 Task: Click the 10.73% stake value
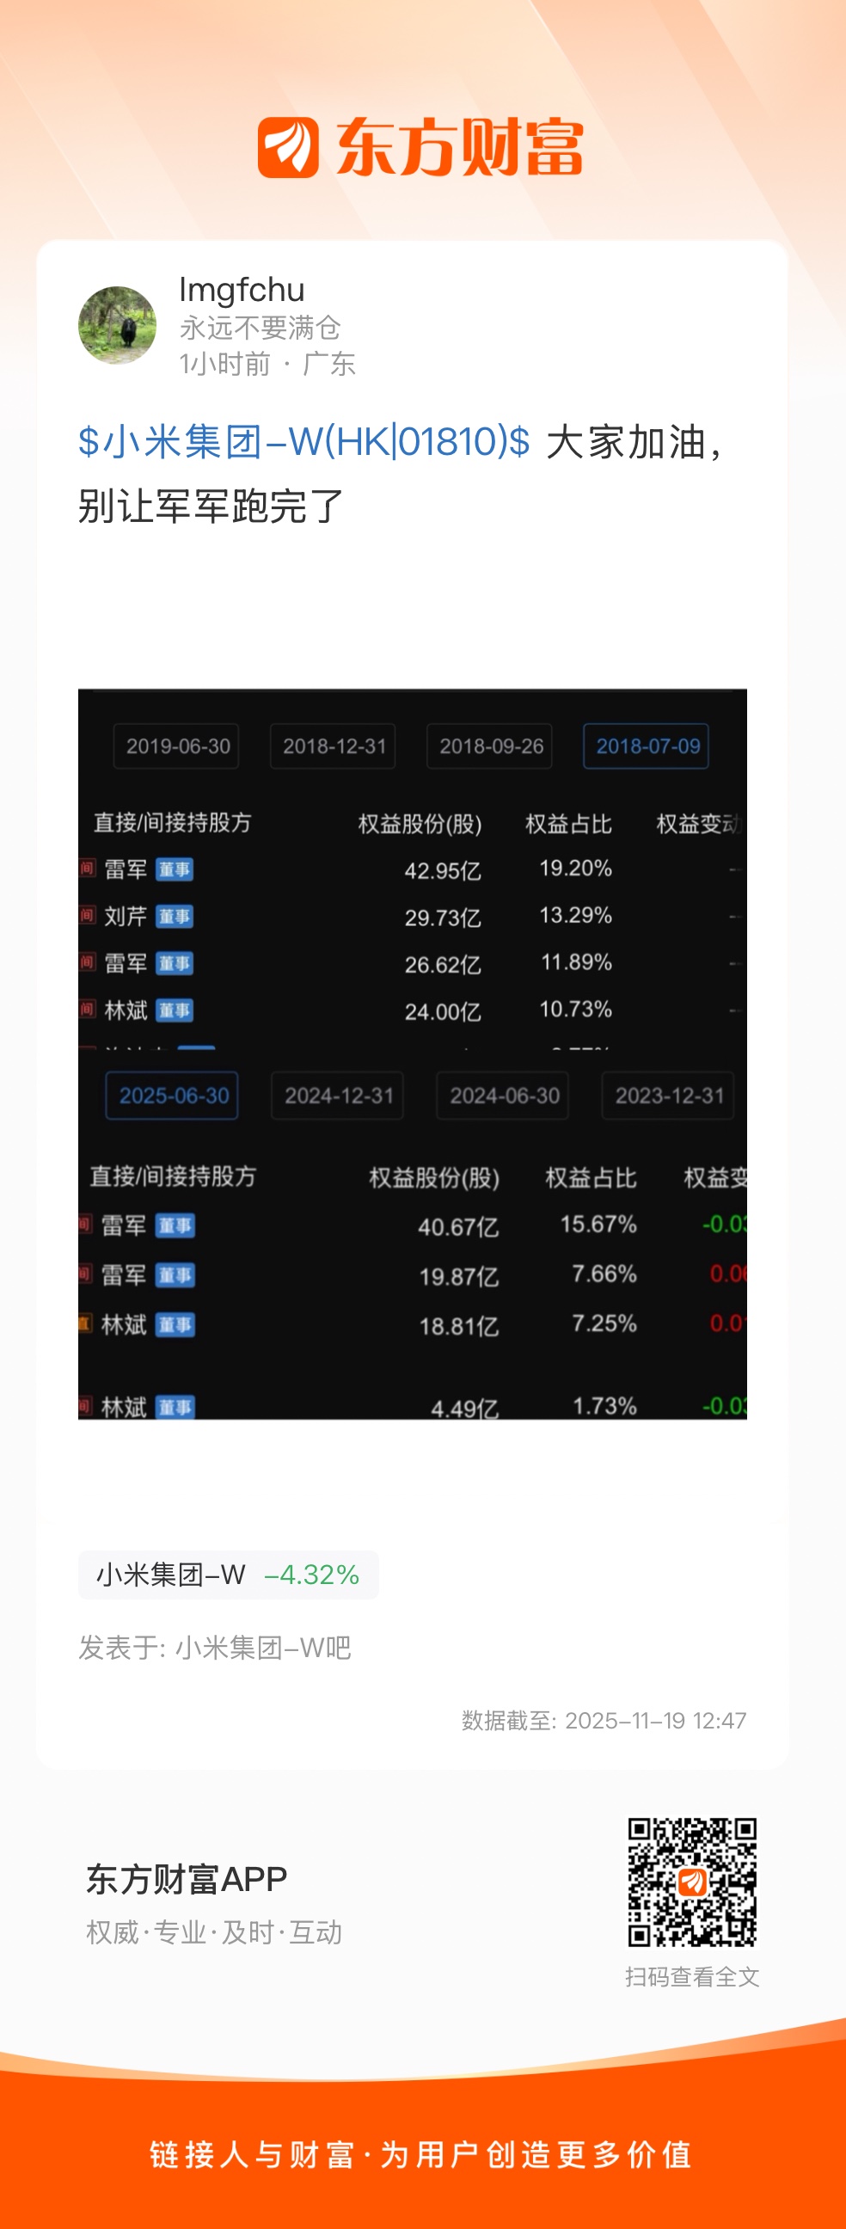coord(576,1009)
